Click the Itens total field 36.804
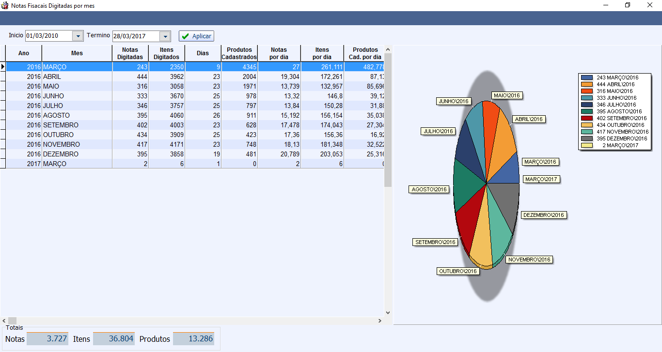662x352 pixels. coord(113,339)
